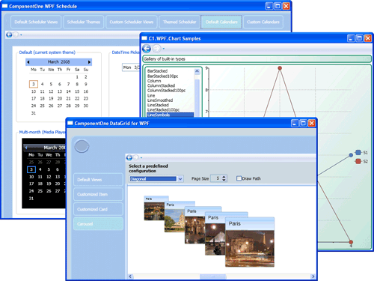
Task: Open DataGrid navigation history dropdown arrow
Action: [141, 158]
